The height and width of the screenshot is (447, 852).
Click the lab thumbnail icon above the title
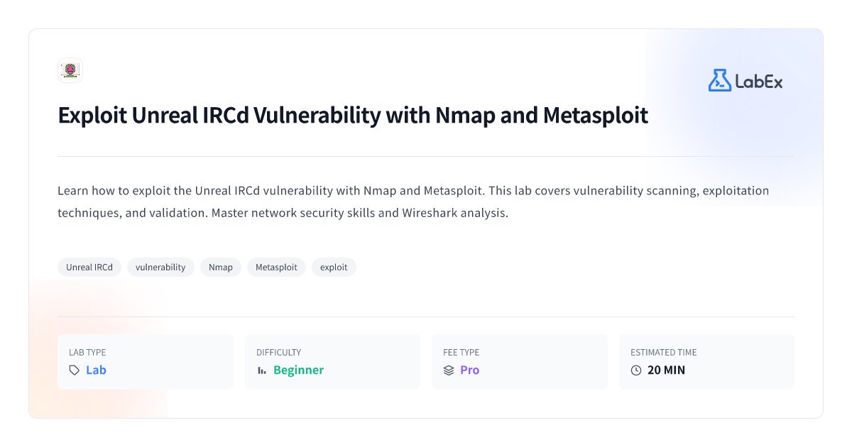[x=70, y=70]
